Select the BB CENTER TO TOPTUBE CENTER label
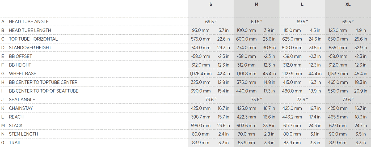Viewport: 371px width, 147px height. 43,82
